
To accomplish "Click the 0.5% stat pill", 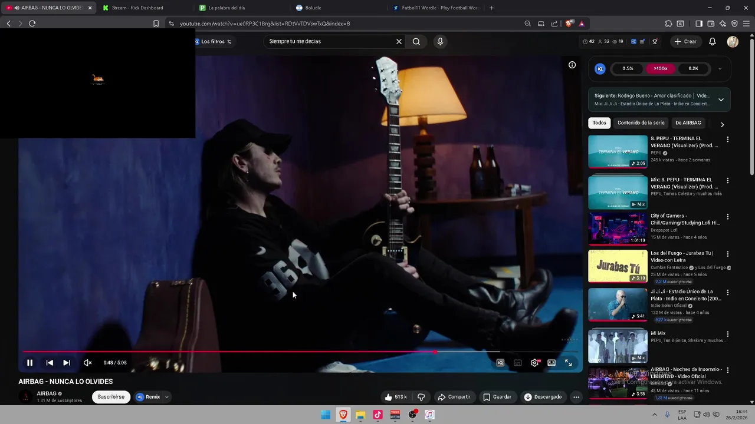I will pos(628,68).
